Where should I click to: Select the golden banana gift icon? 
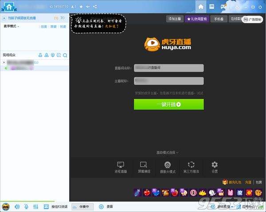[x=203, y=192]
